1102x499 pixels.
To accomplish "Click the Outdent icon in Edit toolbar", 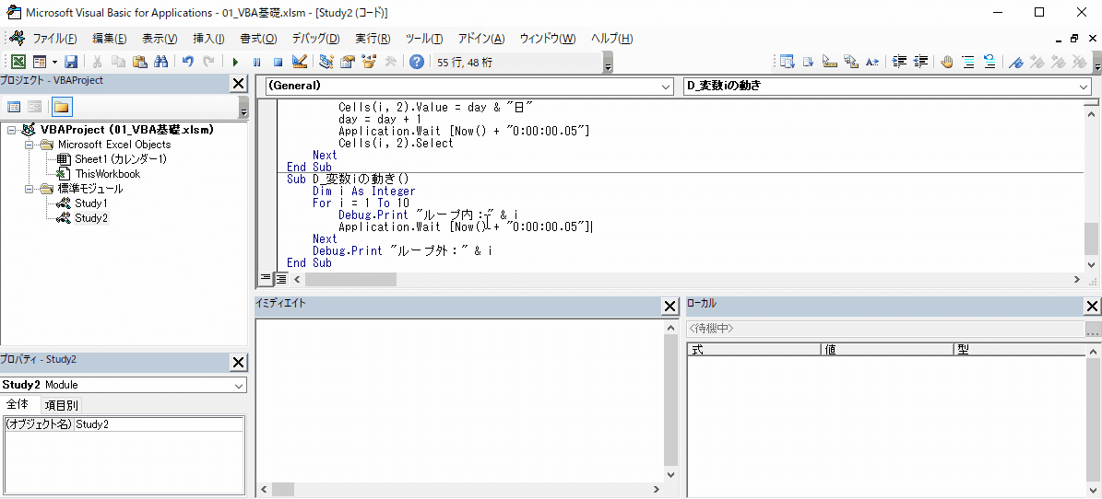I will (x=920, y=62).
